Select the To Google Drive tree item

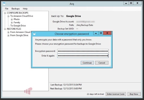[18, 26]
